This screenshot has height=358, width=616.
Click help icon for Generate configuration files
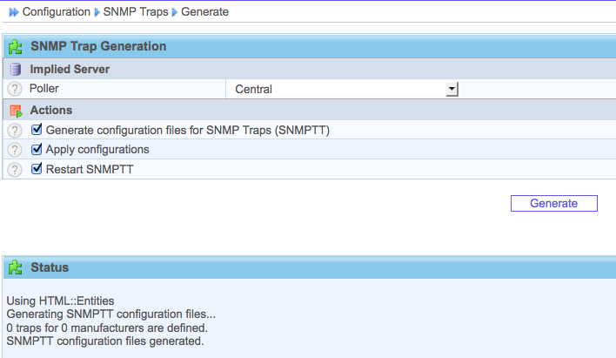tap(14, 130)
